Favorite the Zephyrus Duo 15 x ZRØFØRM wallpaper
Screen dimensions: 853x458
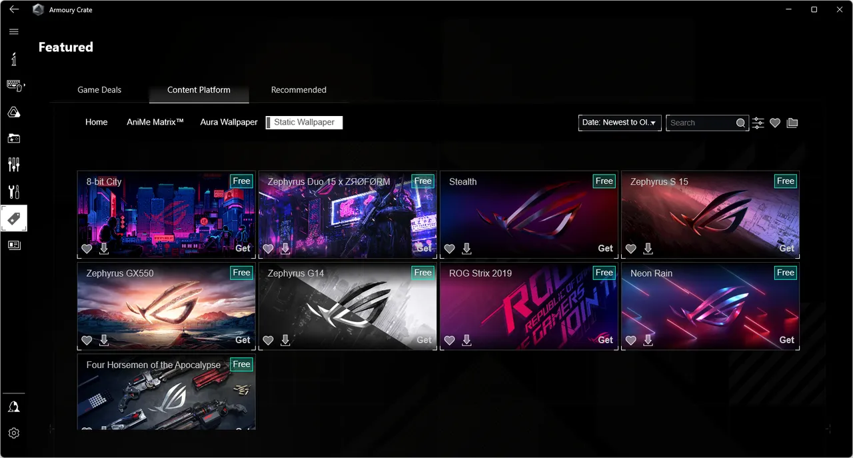(x=268, y=249)
